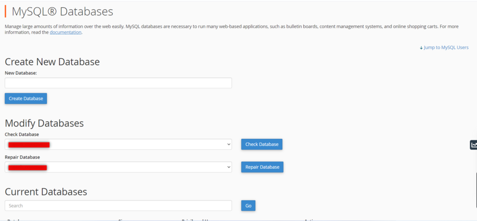
Task: Follow the documentation link
Action: click(65, 32)
